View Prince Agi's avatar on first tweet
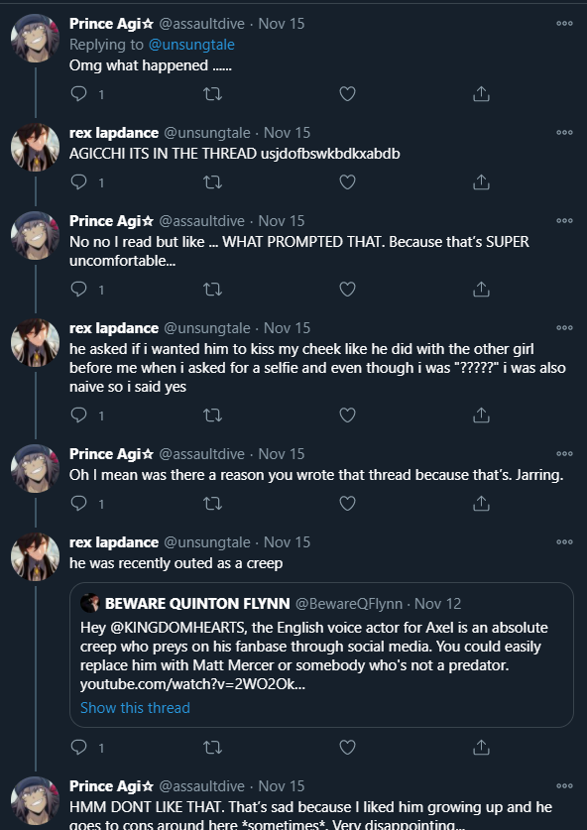The width and height of the screenshot is (587, 830). pyautogui.click(x=36, y=38)
